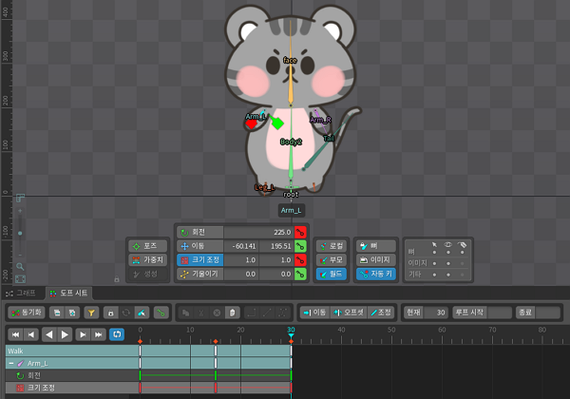Image resolution: width=570 pixels, height=399 pixels.
Task: Click the green key button for 기울이기
Action: coord(300,274)
